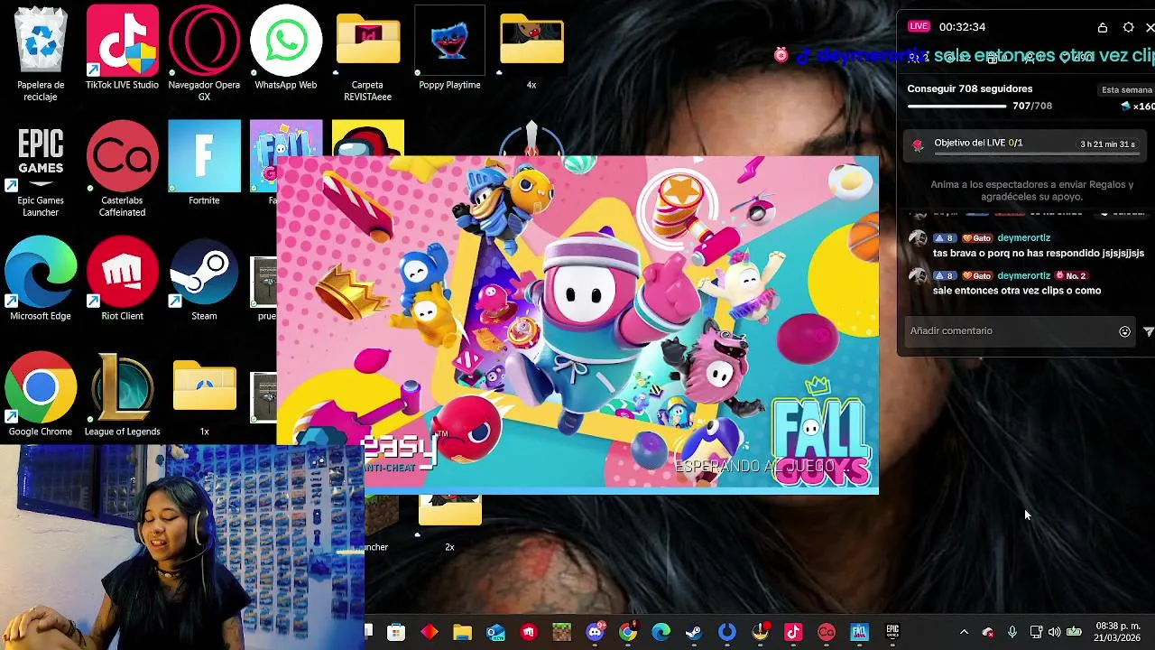This screenshot has height=650, width=1155.
Task: Switch to Edge in the taskbar
Action: point(661,632)
